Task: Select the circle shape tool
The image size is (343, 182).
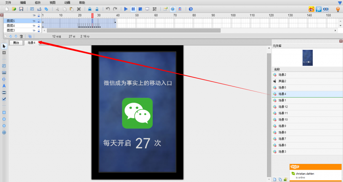Action: 4,126
